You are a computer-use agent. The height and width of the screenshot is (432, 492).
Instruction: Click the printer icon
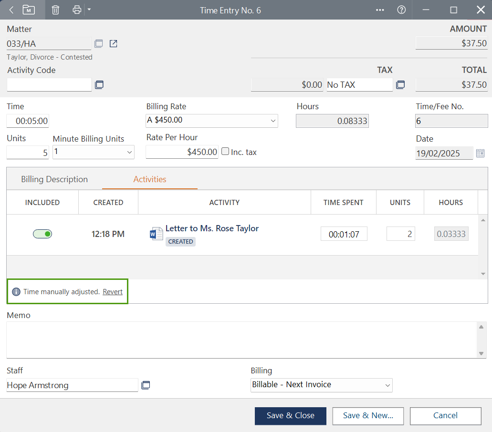click(x=77, y=10)
